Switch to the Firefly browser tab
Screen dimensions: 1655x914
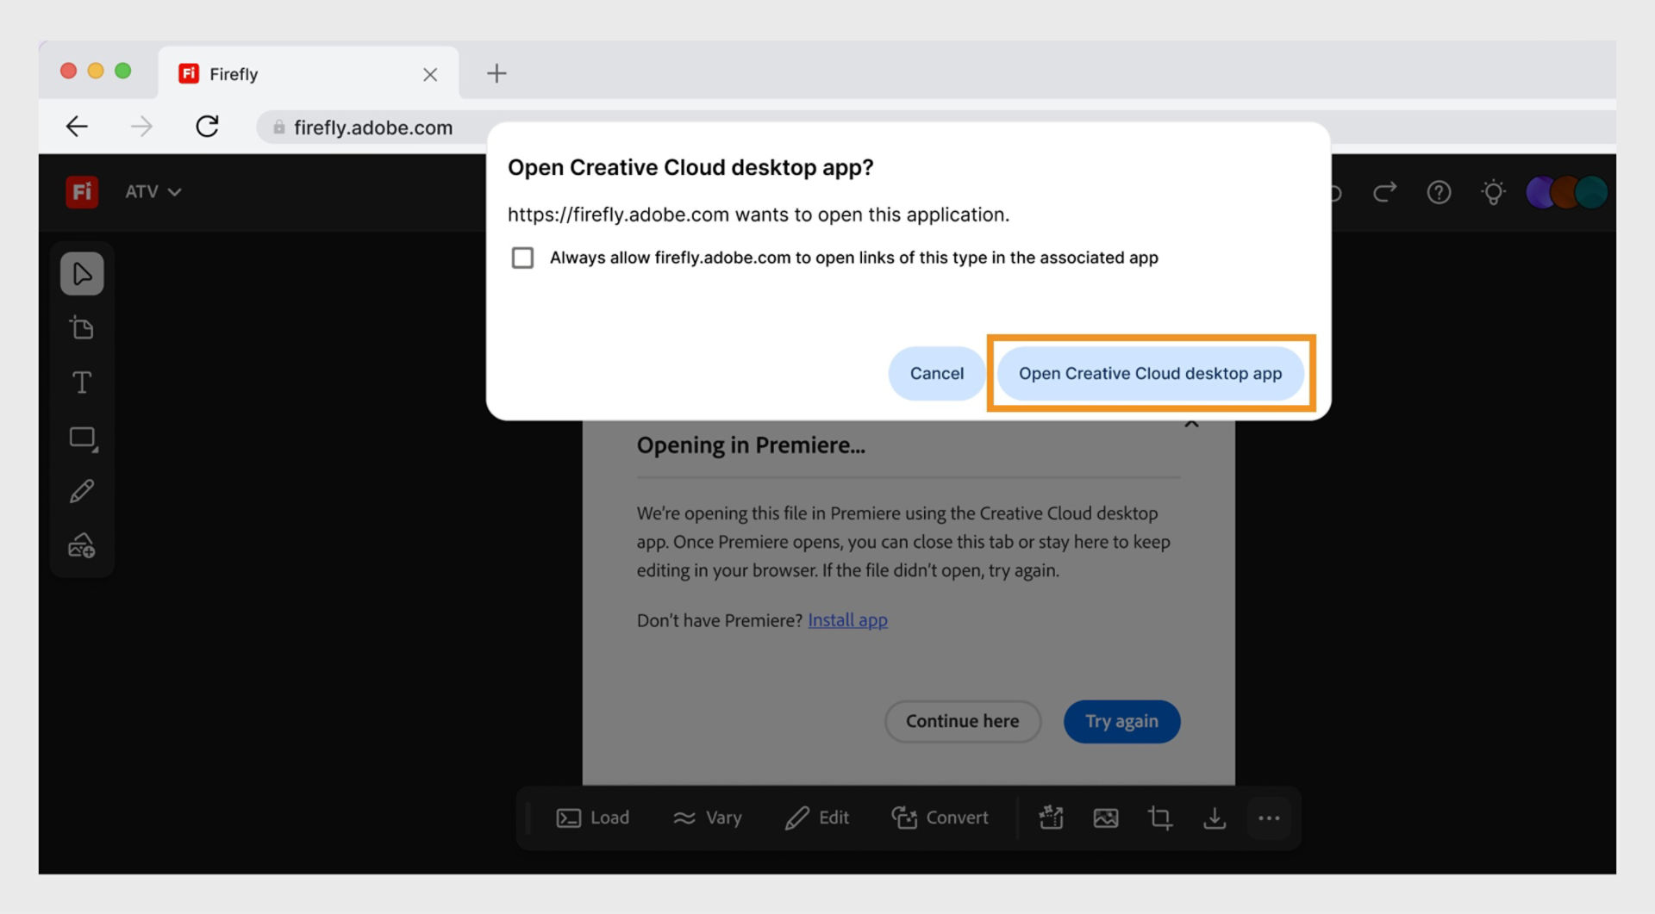pyautogui.click(x=233, y=73)
